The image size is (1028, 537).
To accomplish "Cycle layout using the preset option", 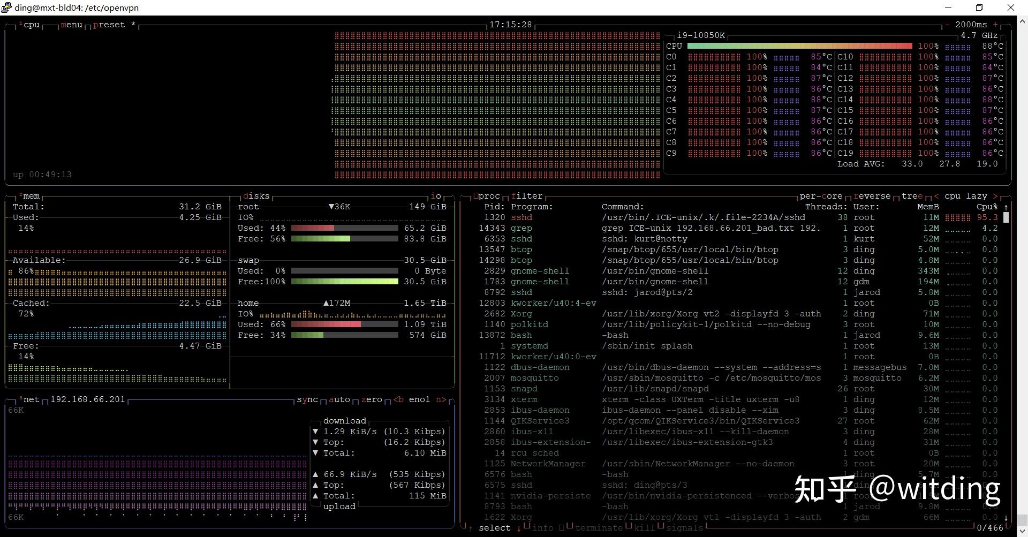I will [x=109, y=25].
